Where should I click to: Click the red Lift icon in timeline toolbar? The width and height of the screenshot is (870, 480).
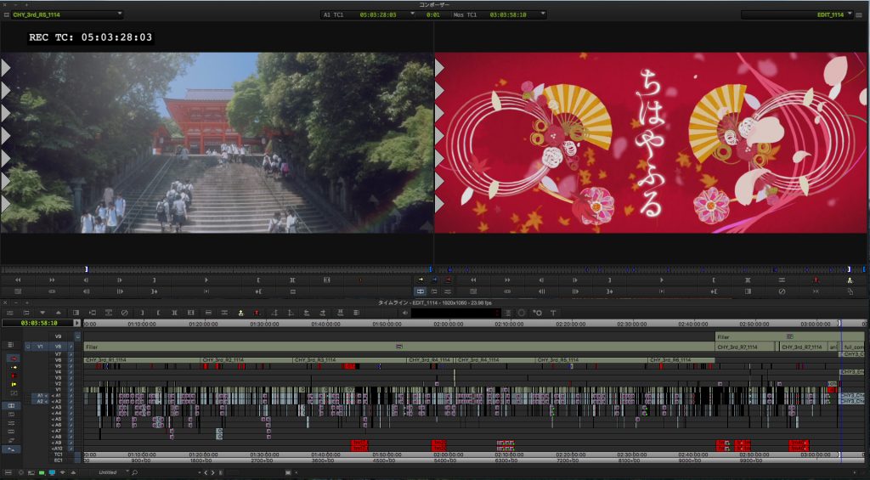click(257, 313)
